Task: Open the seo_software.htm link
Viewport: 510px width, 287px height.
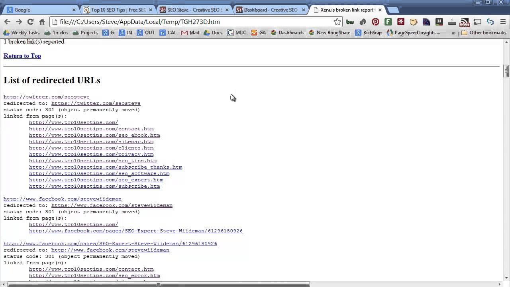Action: pos(99,173)
